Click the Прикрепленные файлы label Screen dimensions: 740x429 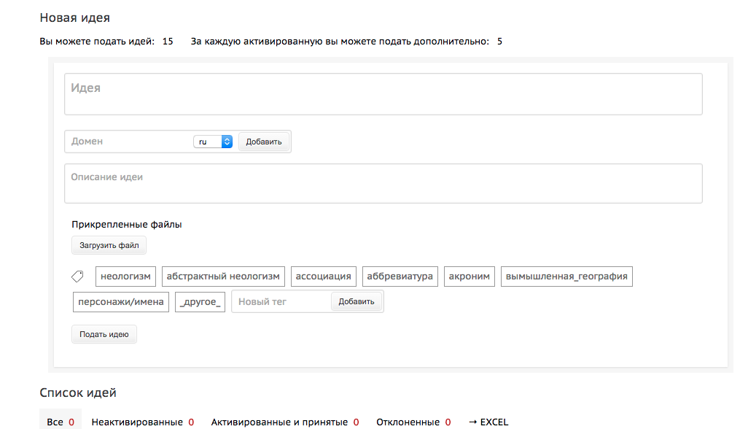(x=126, y=225)
